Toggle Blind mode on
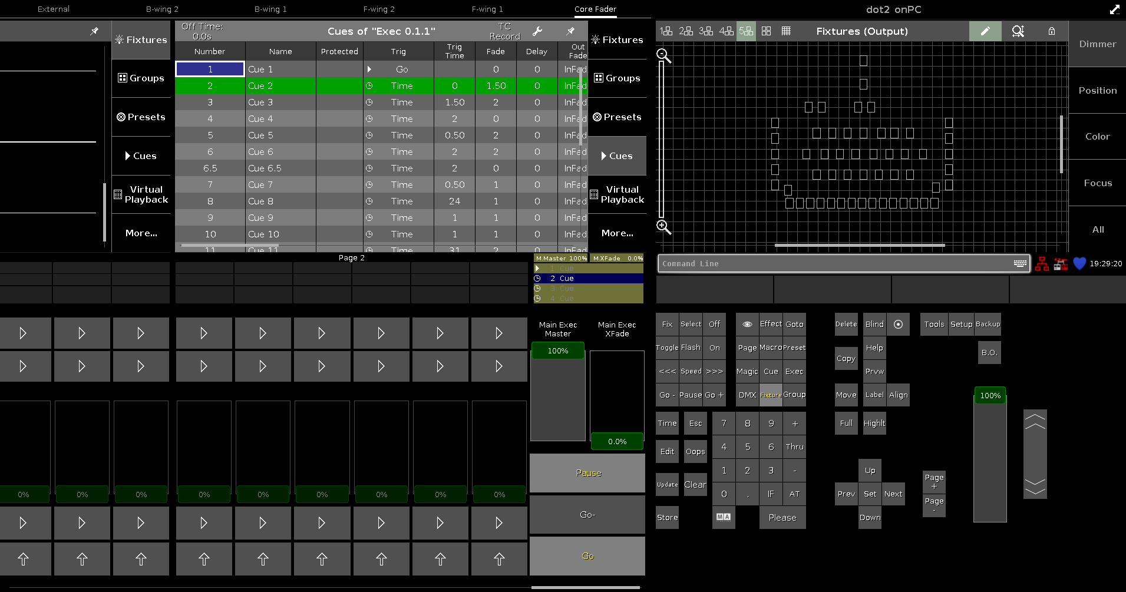Screen dimensions: 1126x592 pos(874,325)
